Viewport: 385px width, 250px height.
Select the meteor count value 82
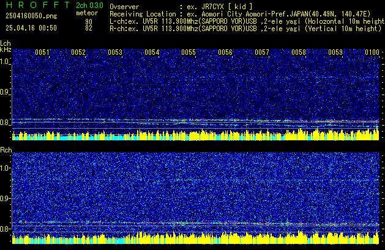89,28
